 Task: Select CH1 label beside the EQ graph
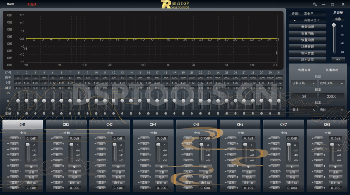coord(10,15)
